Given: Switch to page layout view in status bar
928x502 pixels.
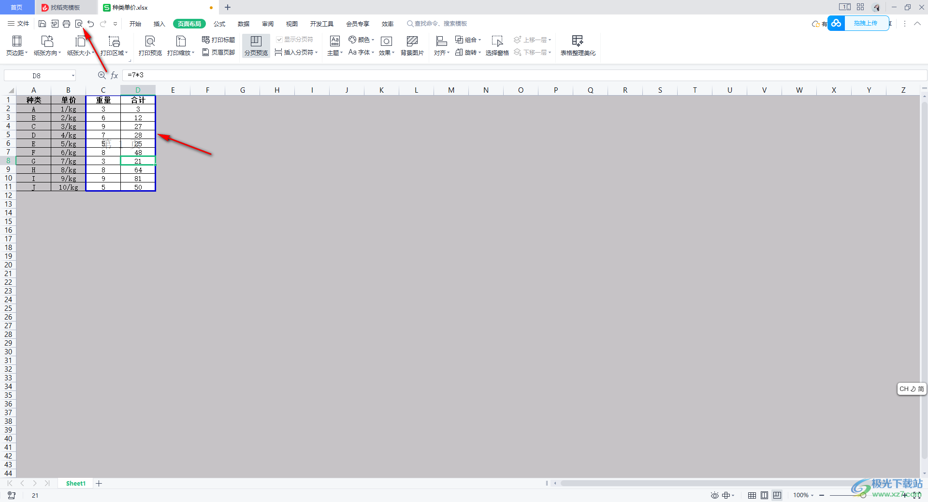Looking at the screenshot, I should (x=764, y=495).
